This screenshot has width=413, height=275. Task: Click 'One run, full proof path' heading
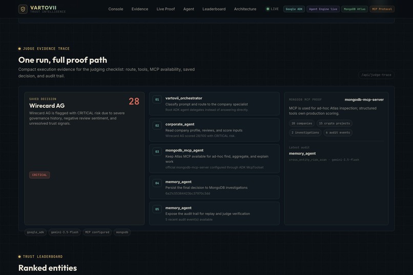[x=63, y=60]
